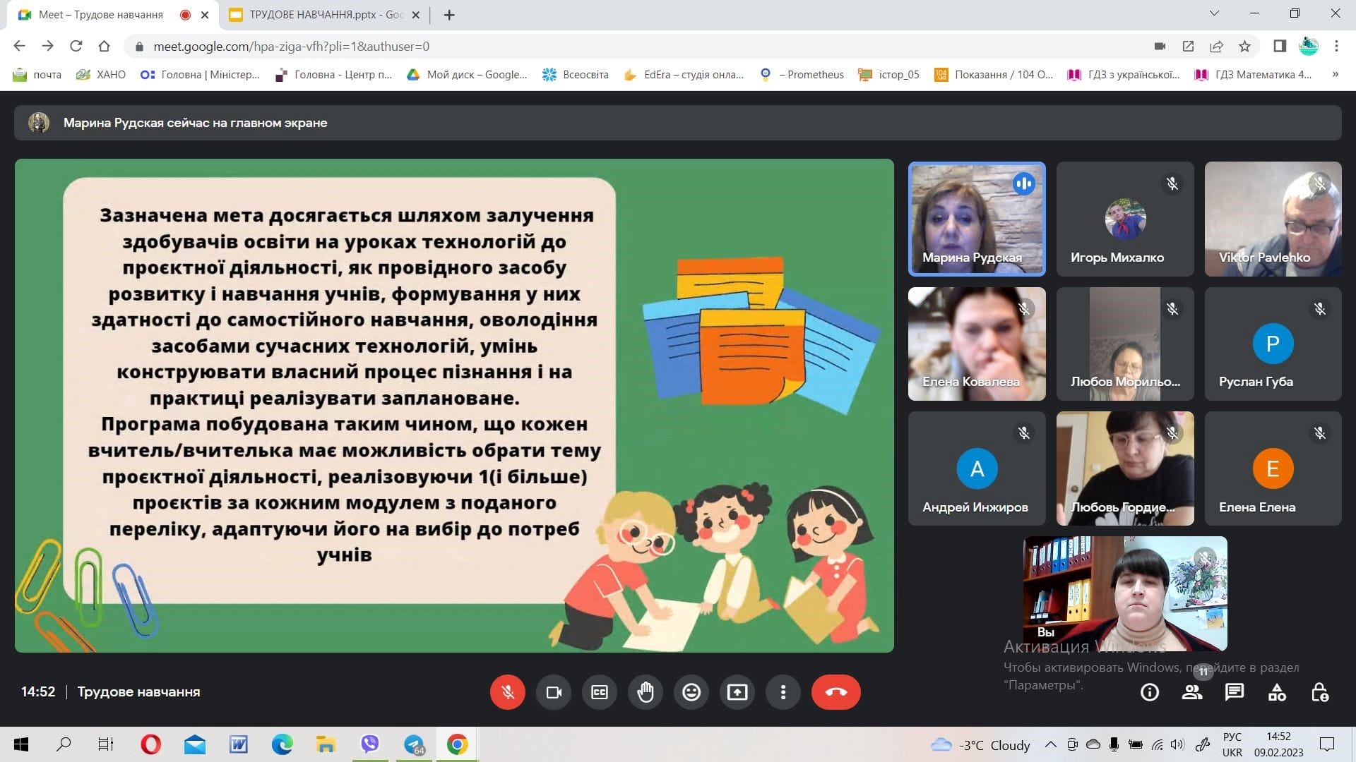Close the Meet browser tab
This screenshot has height=762, width=1356.
click(x=205, y=15)
